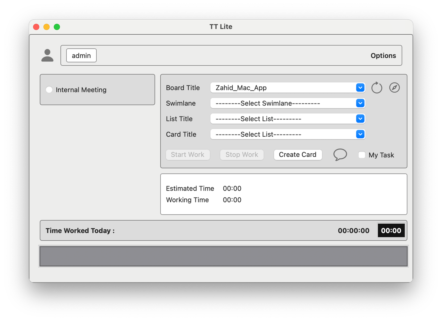The height and width of the screenshot is (321, 442).
Task: Select the Internal Meeting radio button
Action: point(49,90)
